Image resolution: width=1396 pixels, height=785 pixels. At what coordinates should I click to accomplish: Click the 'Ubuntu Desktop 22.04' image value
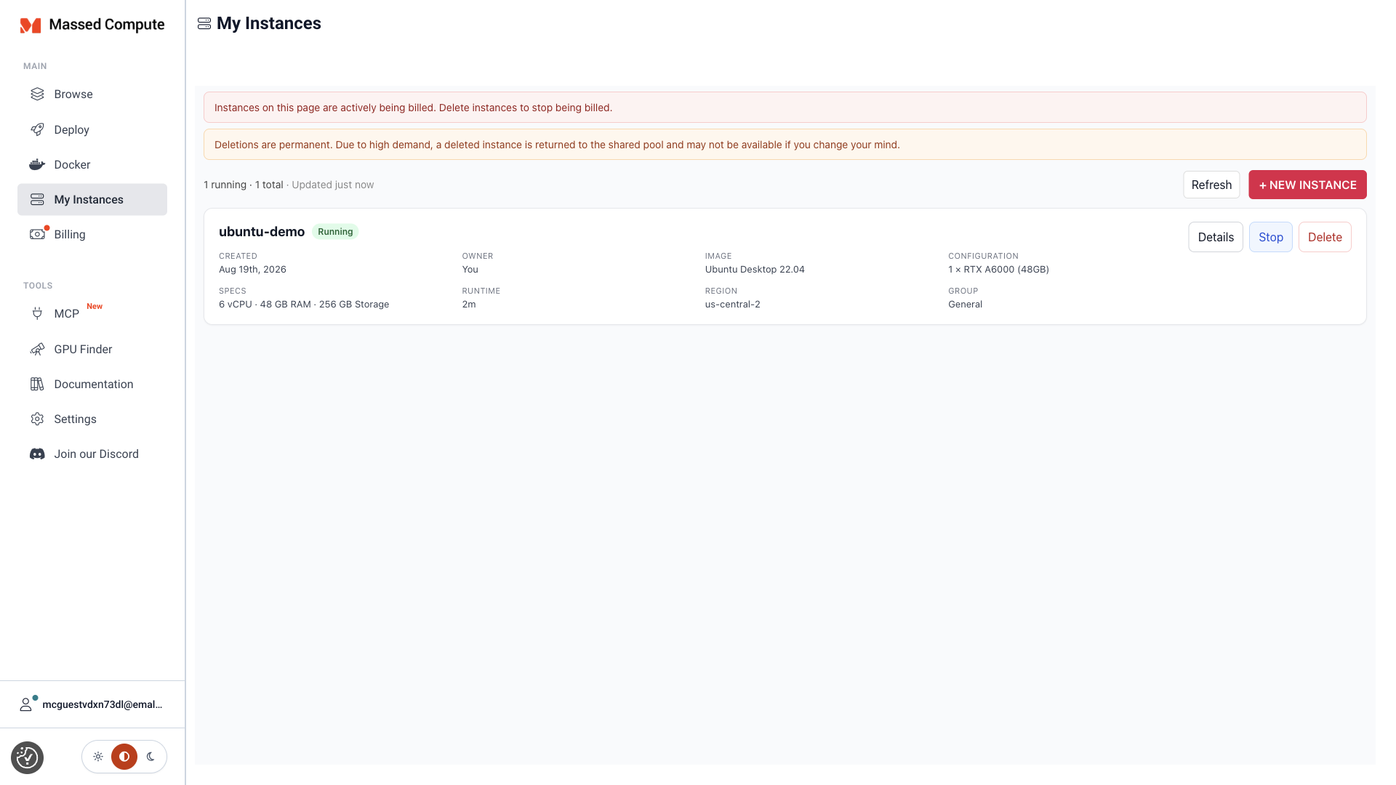pyautogui.click(x=755, y=270)
